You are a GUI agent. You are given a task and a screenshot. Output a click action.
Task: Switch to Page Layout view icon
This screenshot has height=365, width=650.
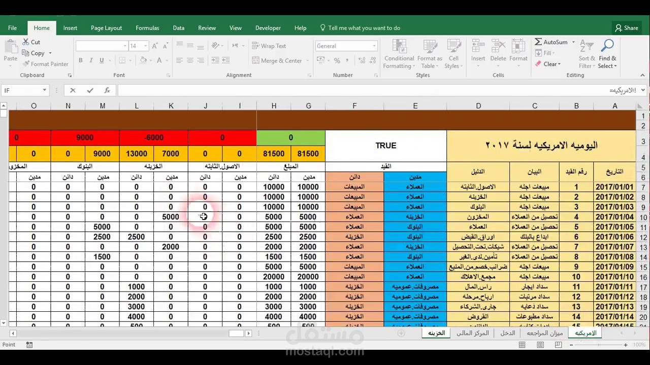pyautogui.click(x=540, y=345)
